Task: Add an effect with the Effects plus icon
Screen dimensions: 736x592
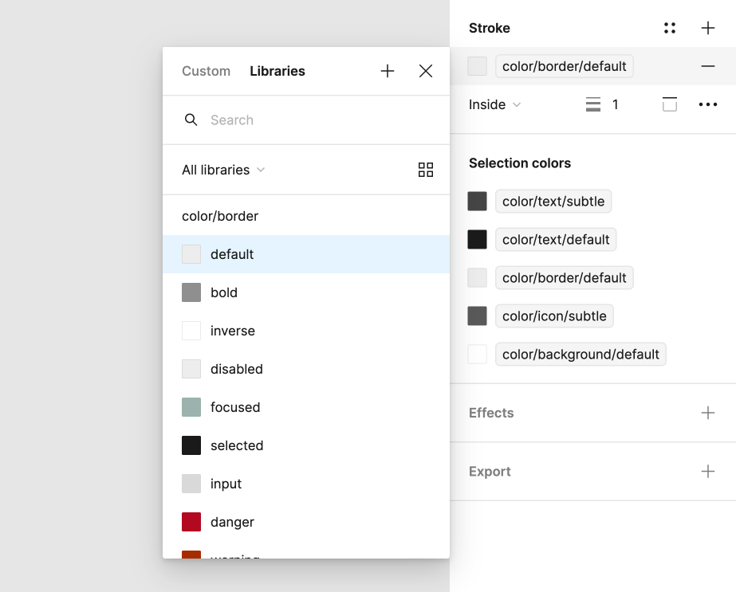Action: (708, 413)
